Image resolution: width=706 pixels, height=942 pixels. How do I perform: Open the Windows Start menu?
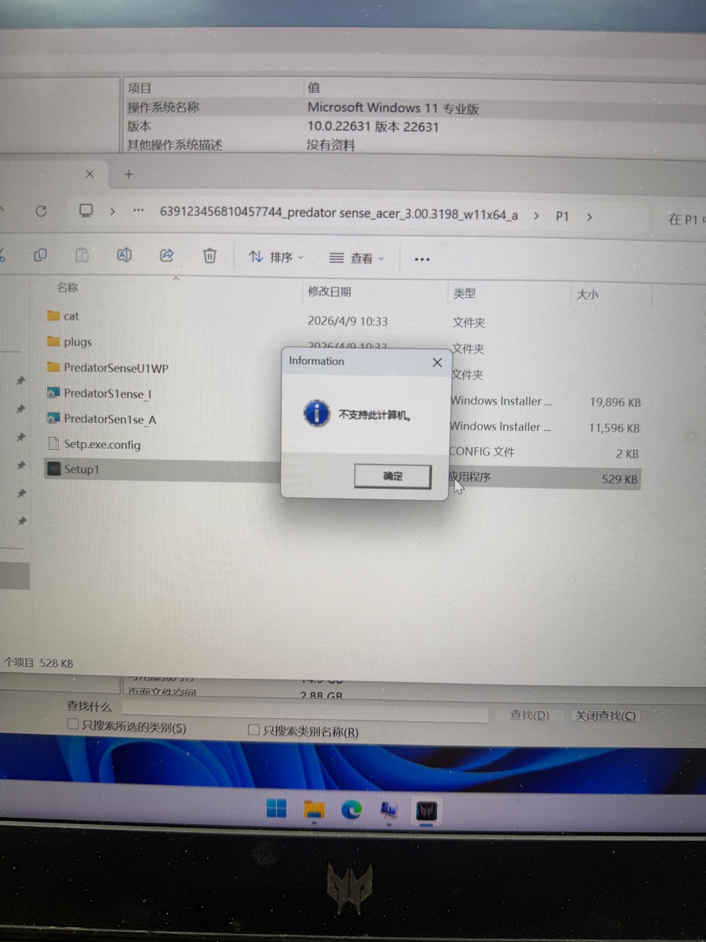276,808
